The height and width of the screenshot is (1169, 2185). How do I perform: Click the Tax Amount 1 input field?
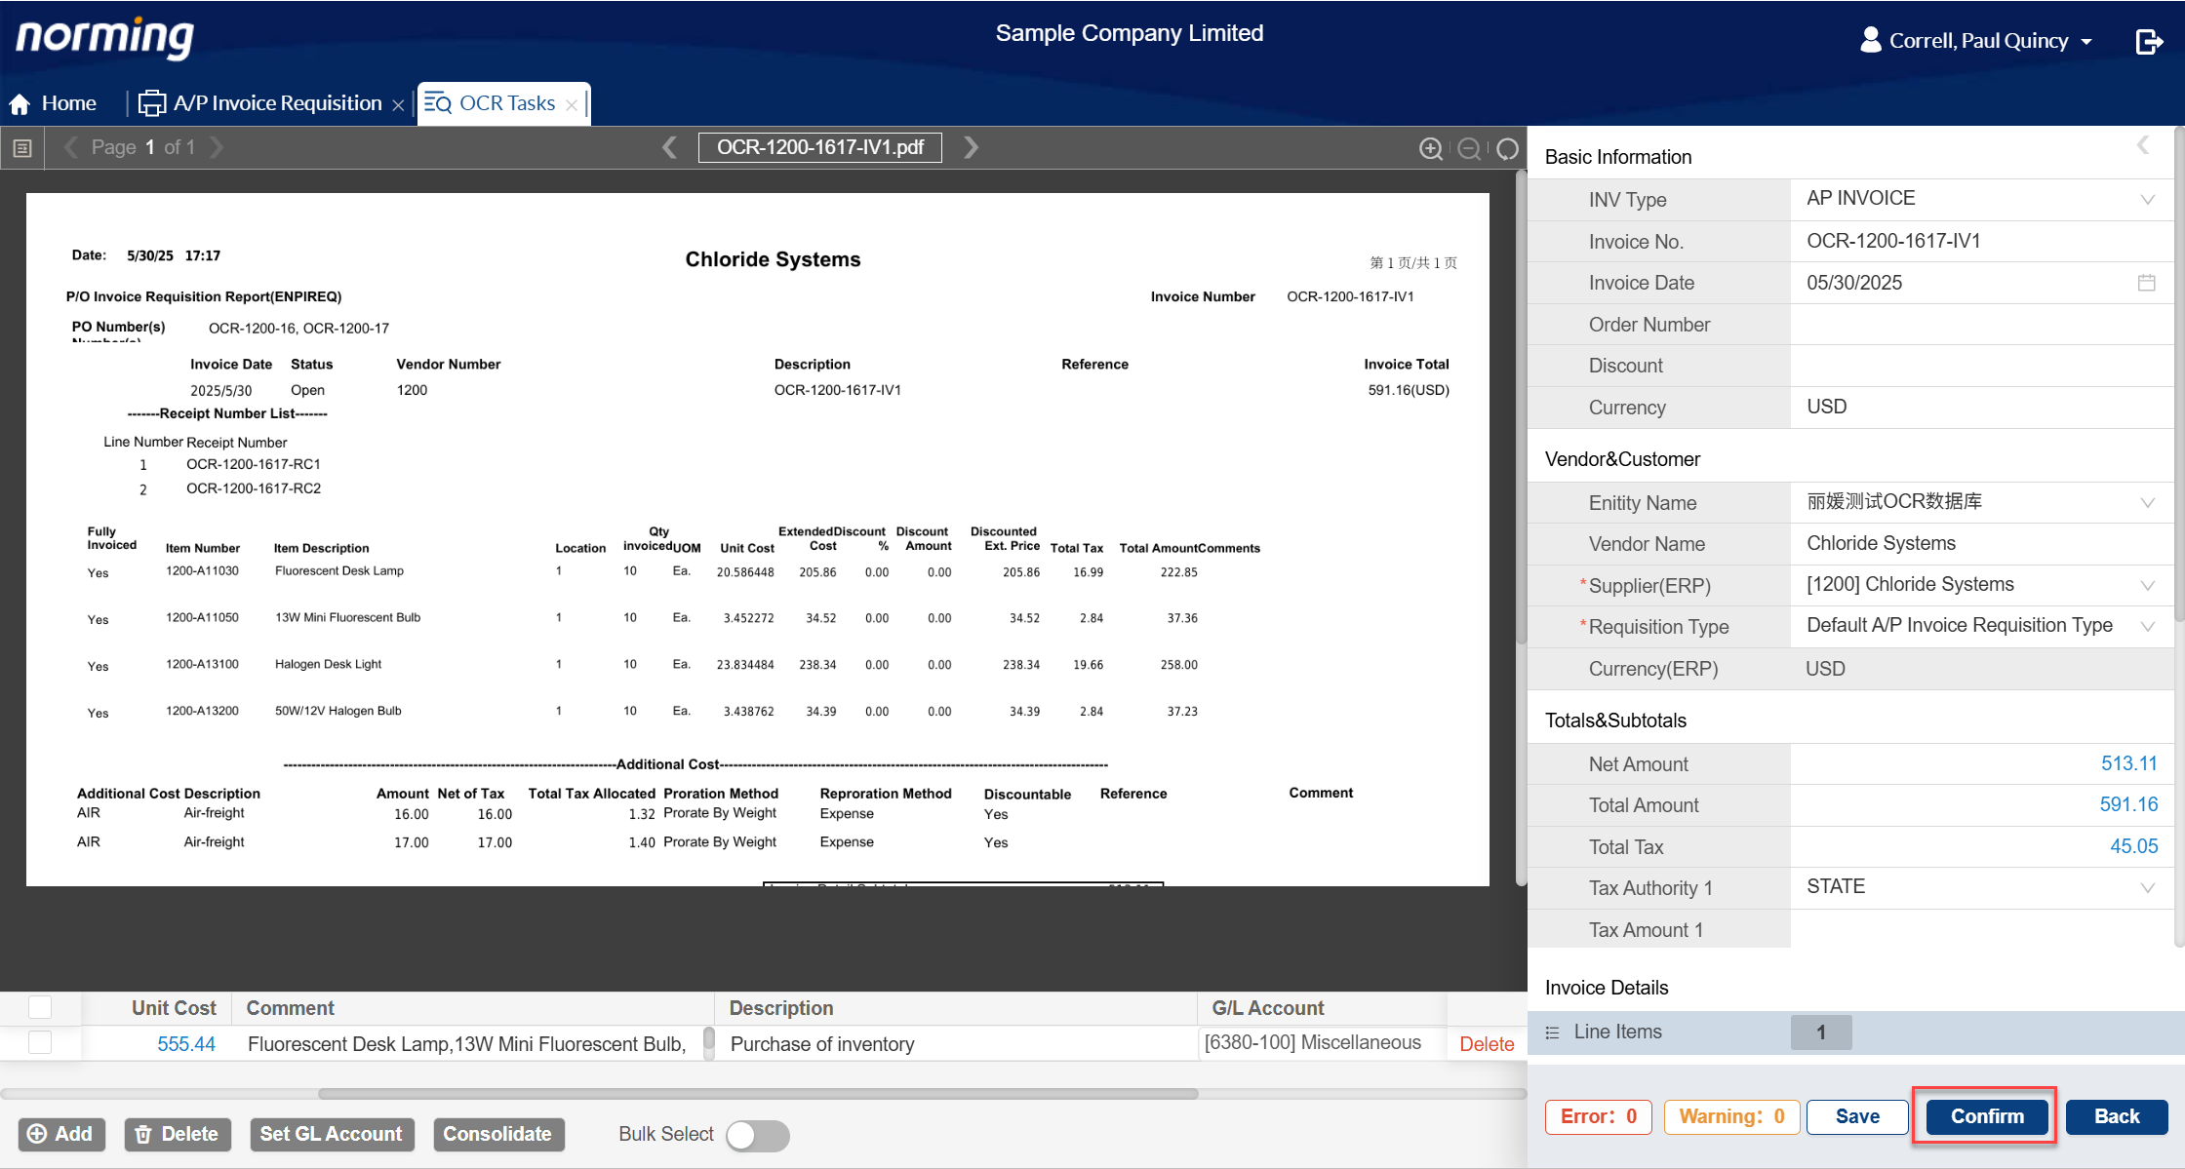coord(1982,929)
